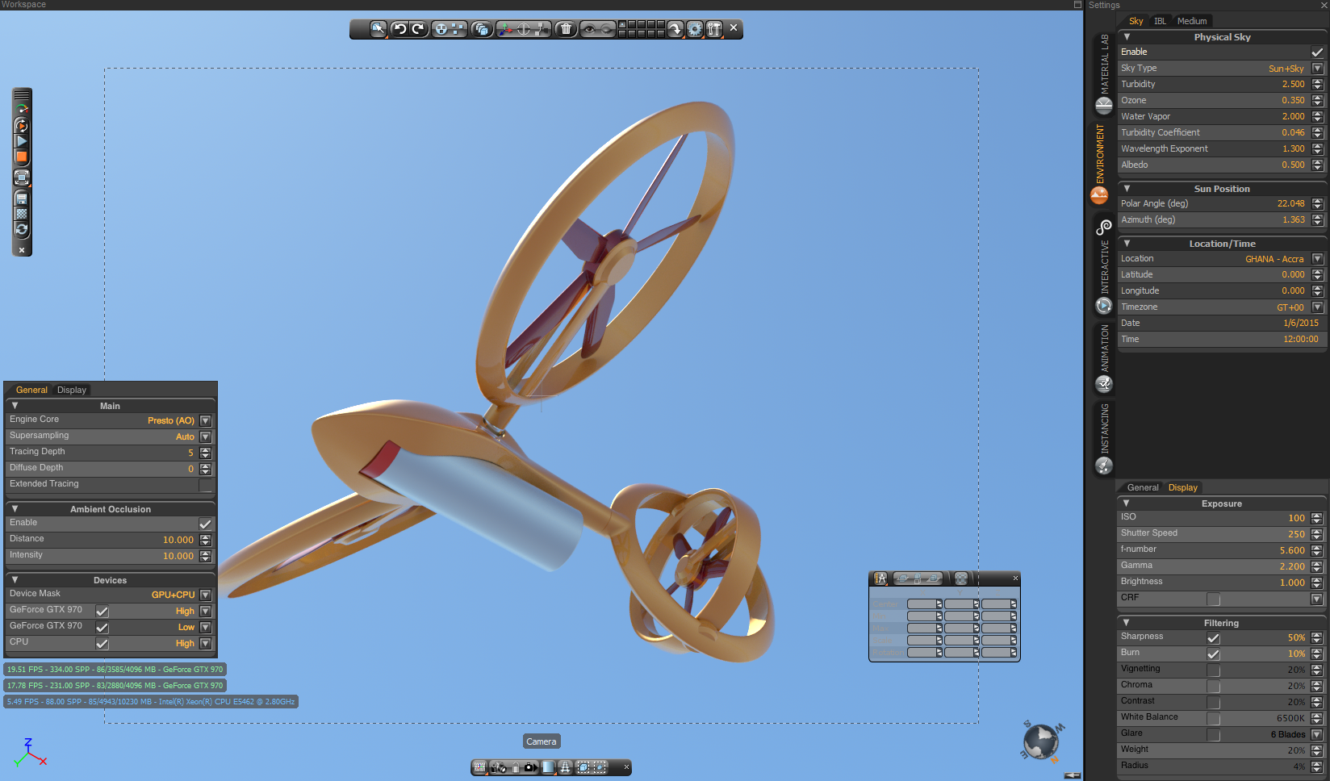Open the wrench and hammer tools icon

point(713,29)
